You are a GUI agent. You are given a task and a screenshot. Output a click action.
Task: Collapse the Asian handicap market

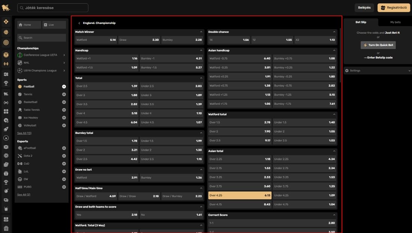coord(334,50)
